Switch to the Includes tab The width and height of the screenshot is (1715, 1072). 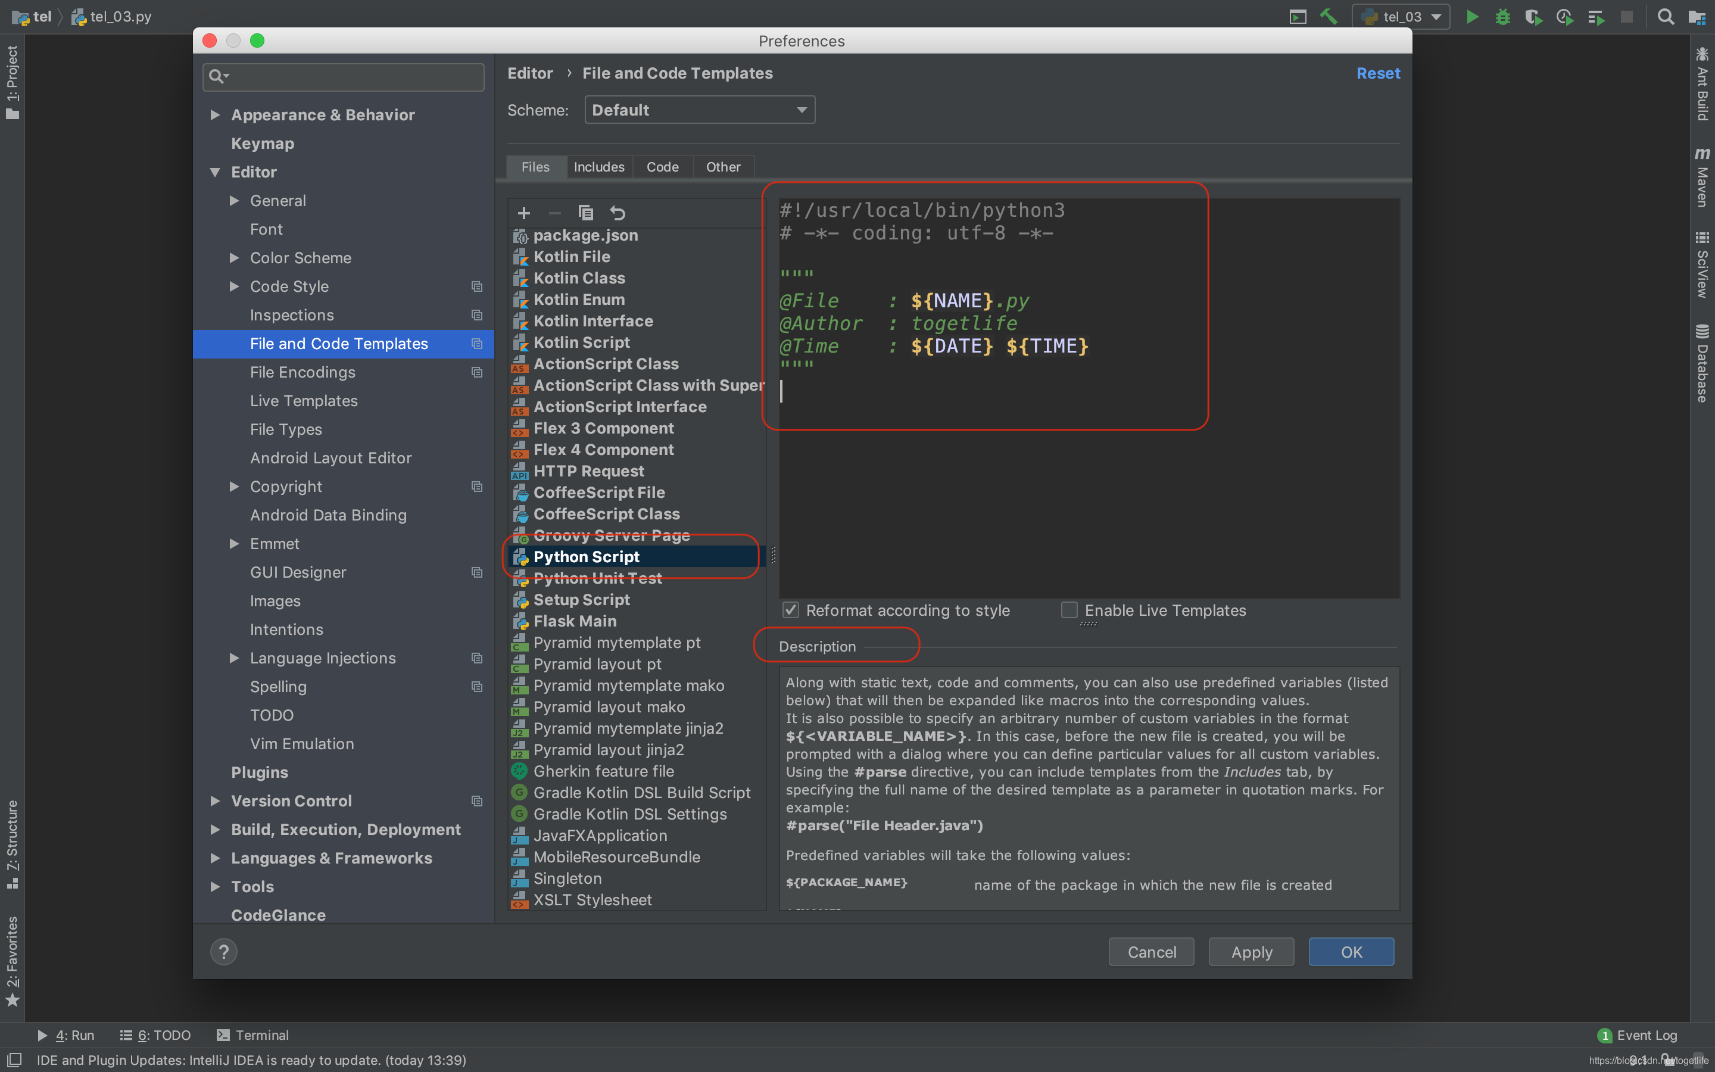point(599,167)
